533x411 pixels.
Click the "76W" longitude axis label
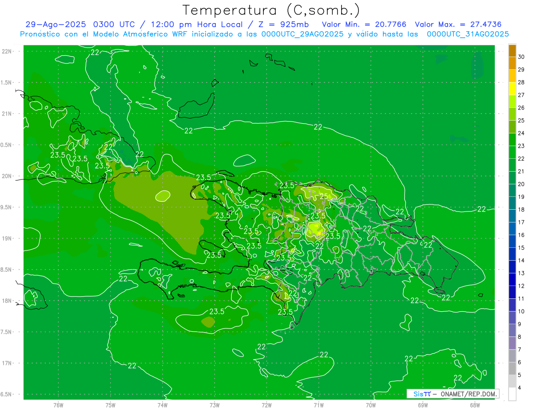coord(58,405)
